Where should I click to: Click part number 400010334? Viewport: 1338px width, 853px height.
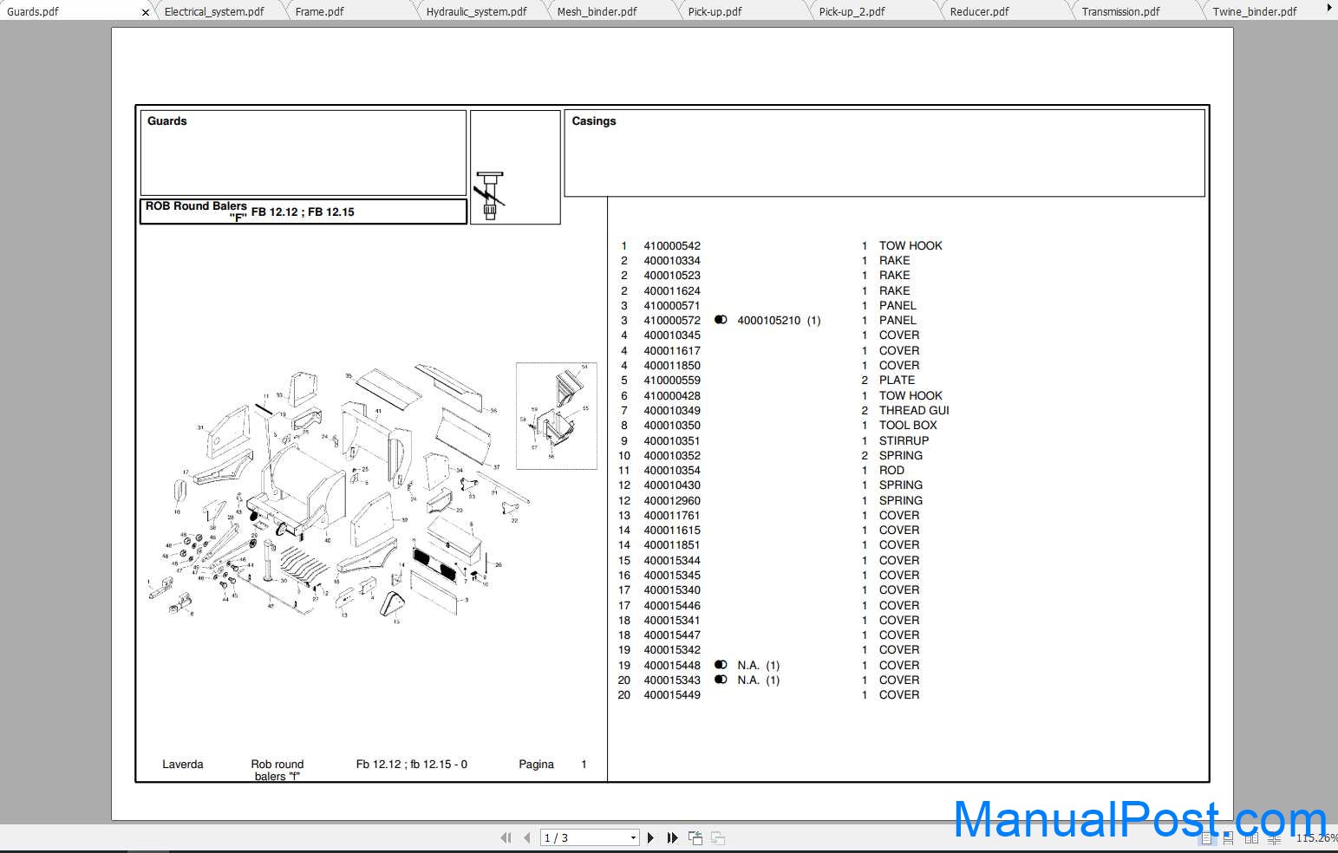pos(672,261)
